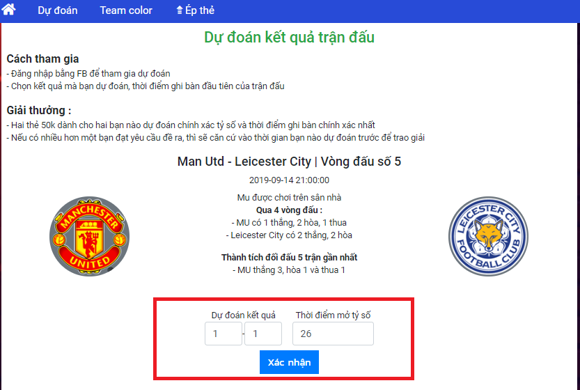Click the Leicester City Football Club crest

[488, 236]
